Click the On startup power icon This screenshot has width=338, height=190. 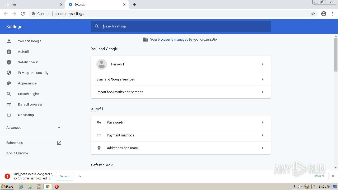pos(9,115)
